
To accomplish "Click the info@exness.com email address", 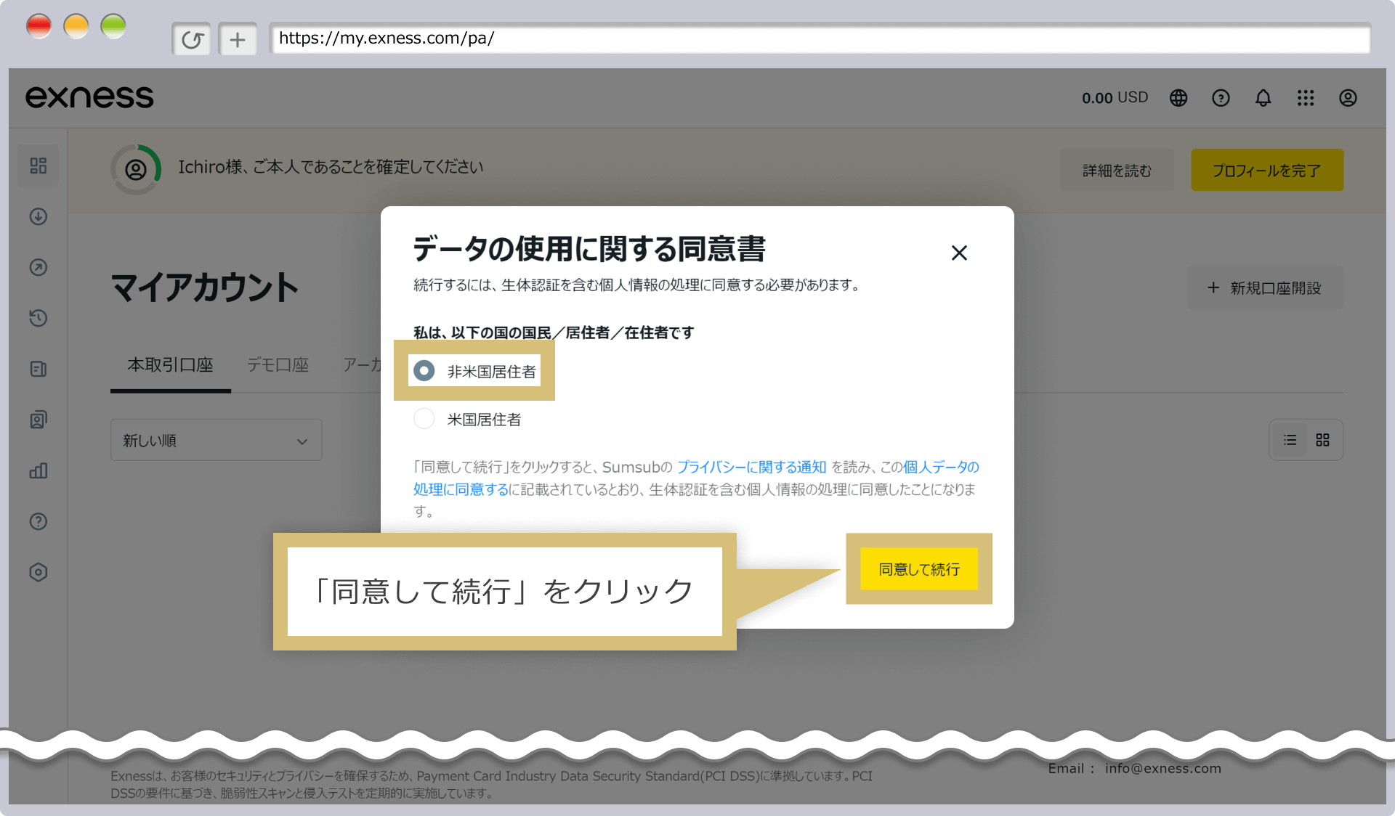I will pyautogui.click(x=1163, y=769).
